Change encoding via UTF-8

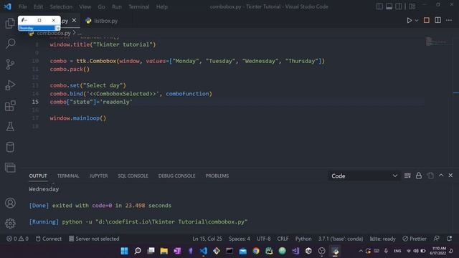263,239
